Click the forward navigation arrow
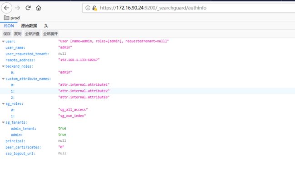 pos(18,8)
